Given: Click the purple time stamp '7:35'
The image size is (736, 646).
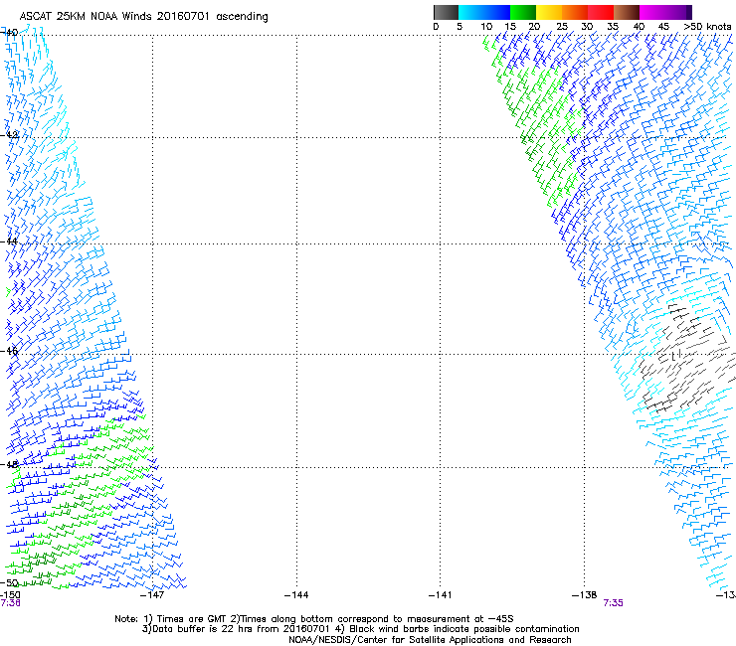Looking at the screenshot, I should click(x=613, y=603).
